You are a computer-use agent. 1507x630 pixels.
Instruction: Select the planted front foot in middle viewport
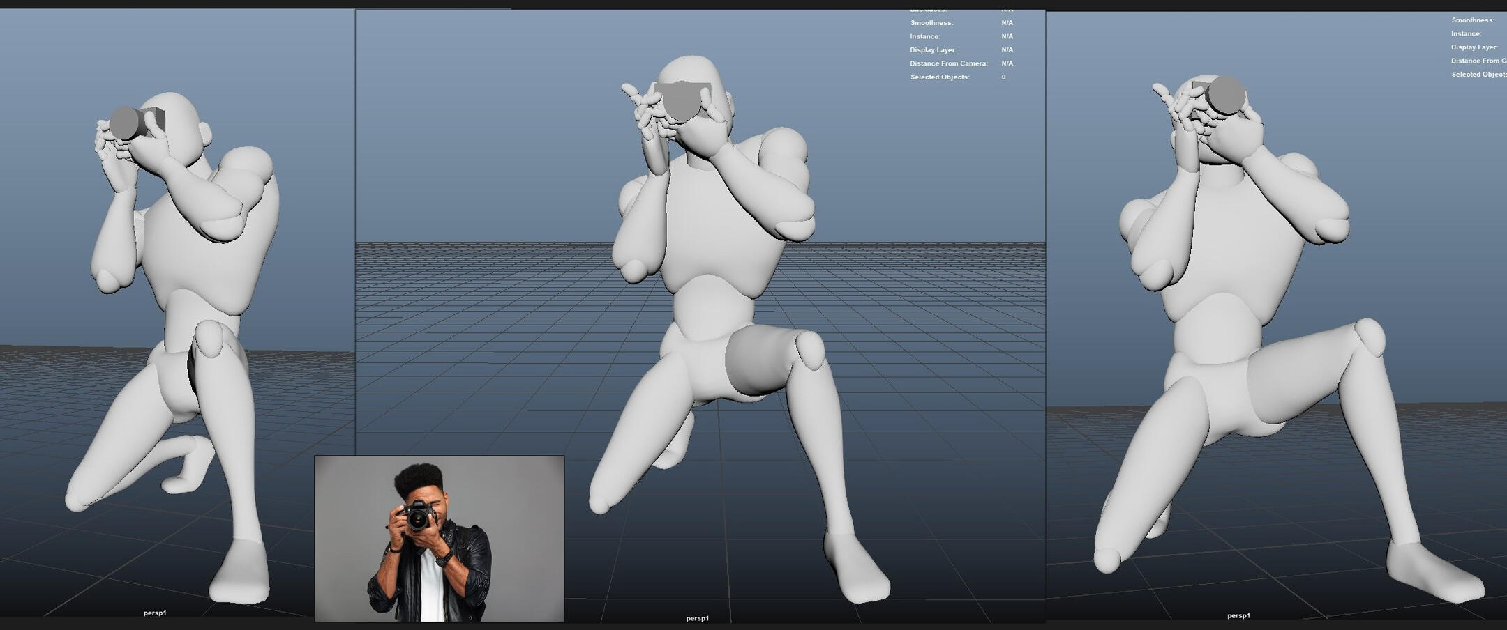click(x=857, y=568)
